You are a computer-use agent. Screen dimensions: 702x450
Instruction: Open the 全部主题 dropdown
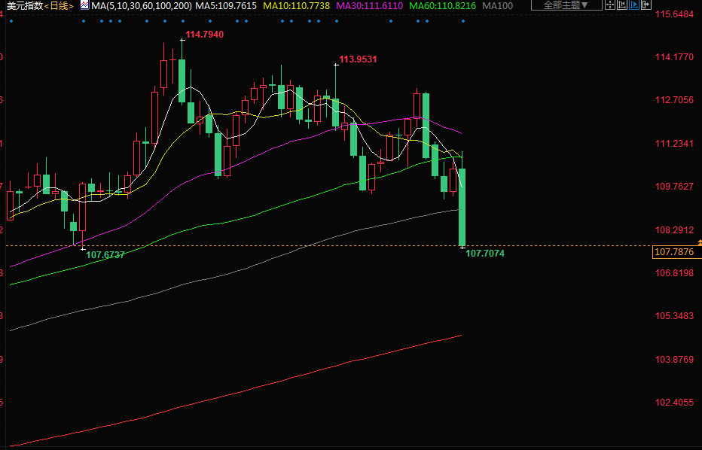pyautogui.click(x=566, y=5)
